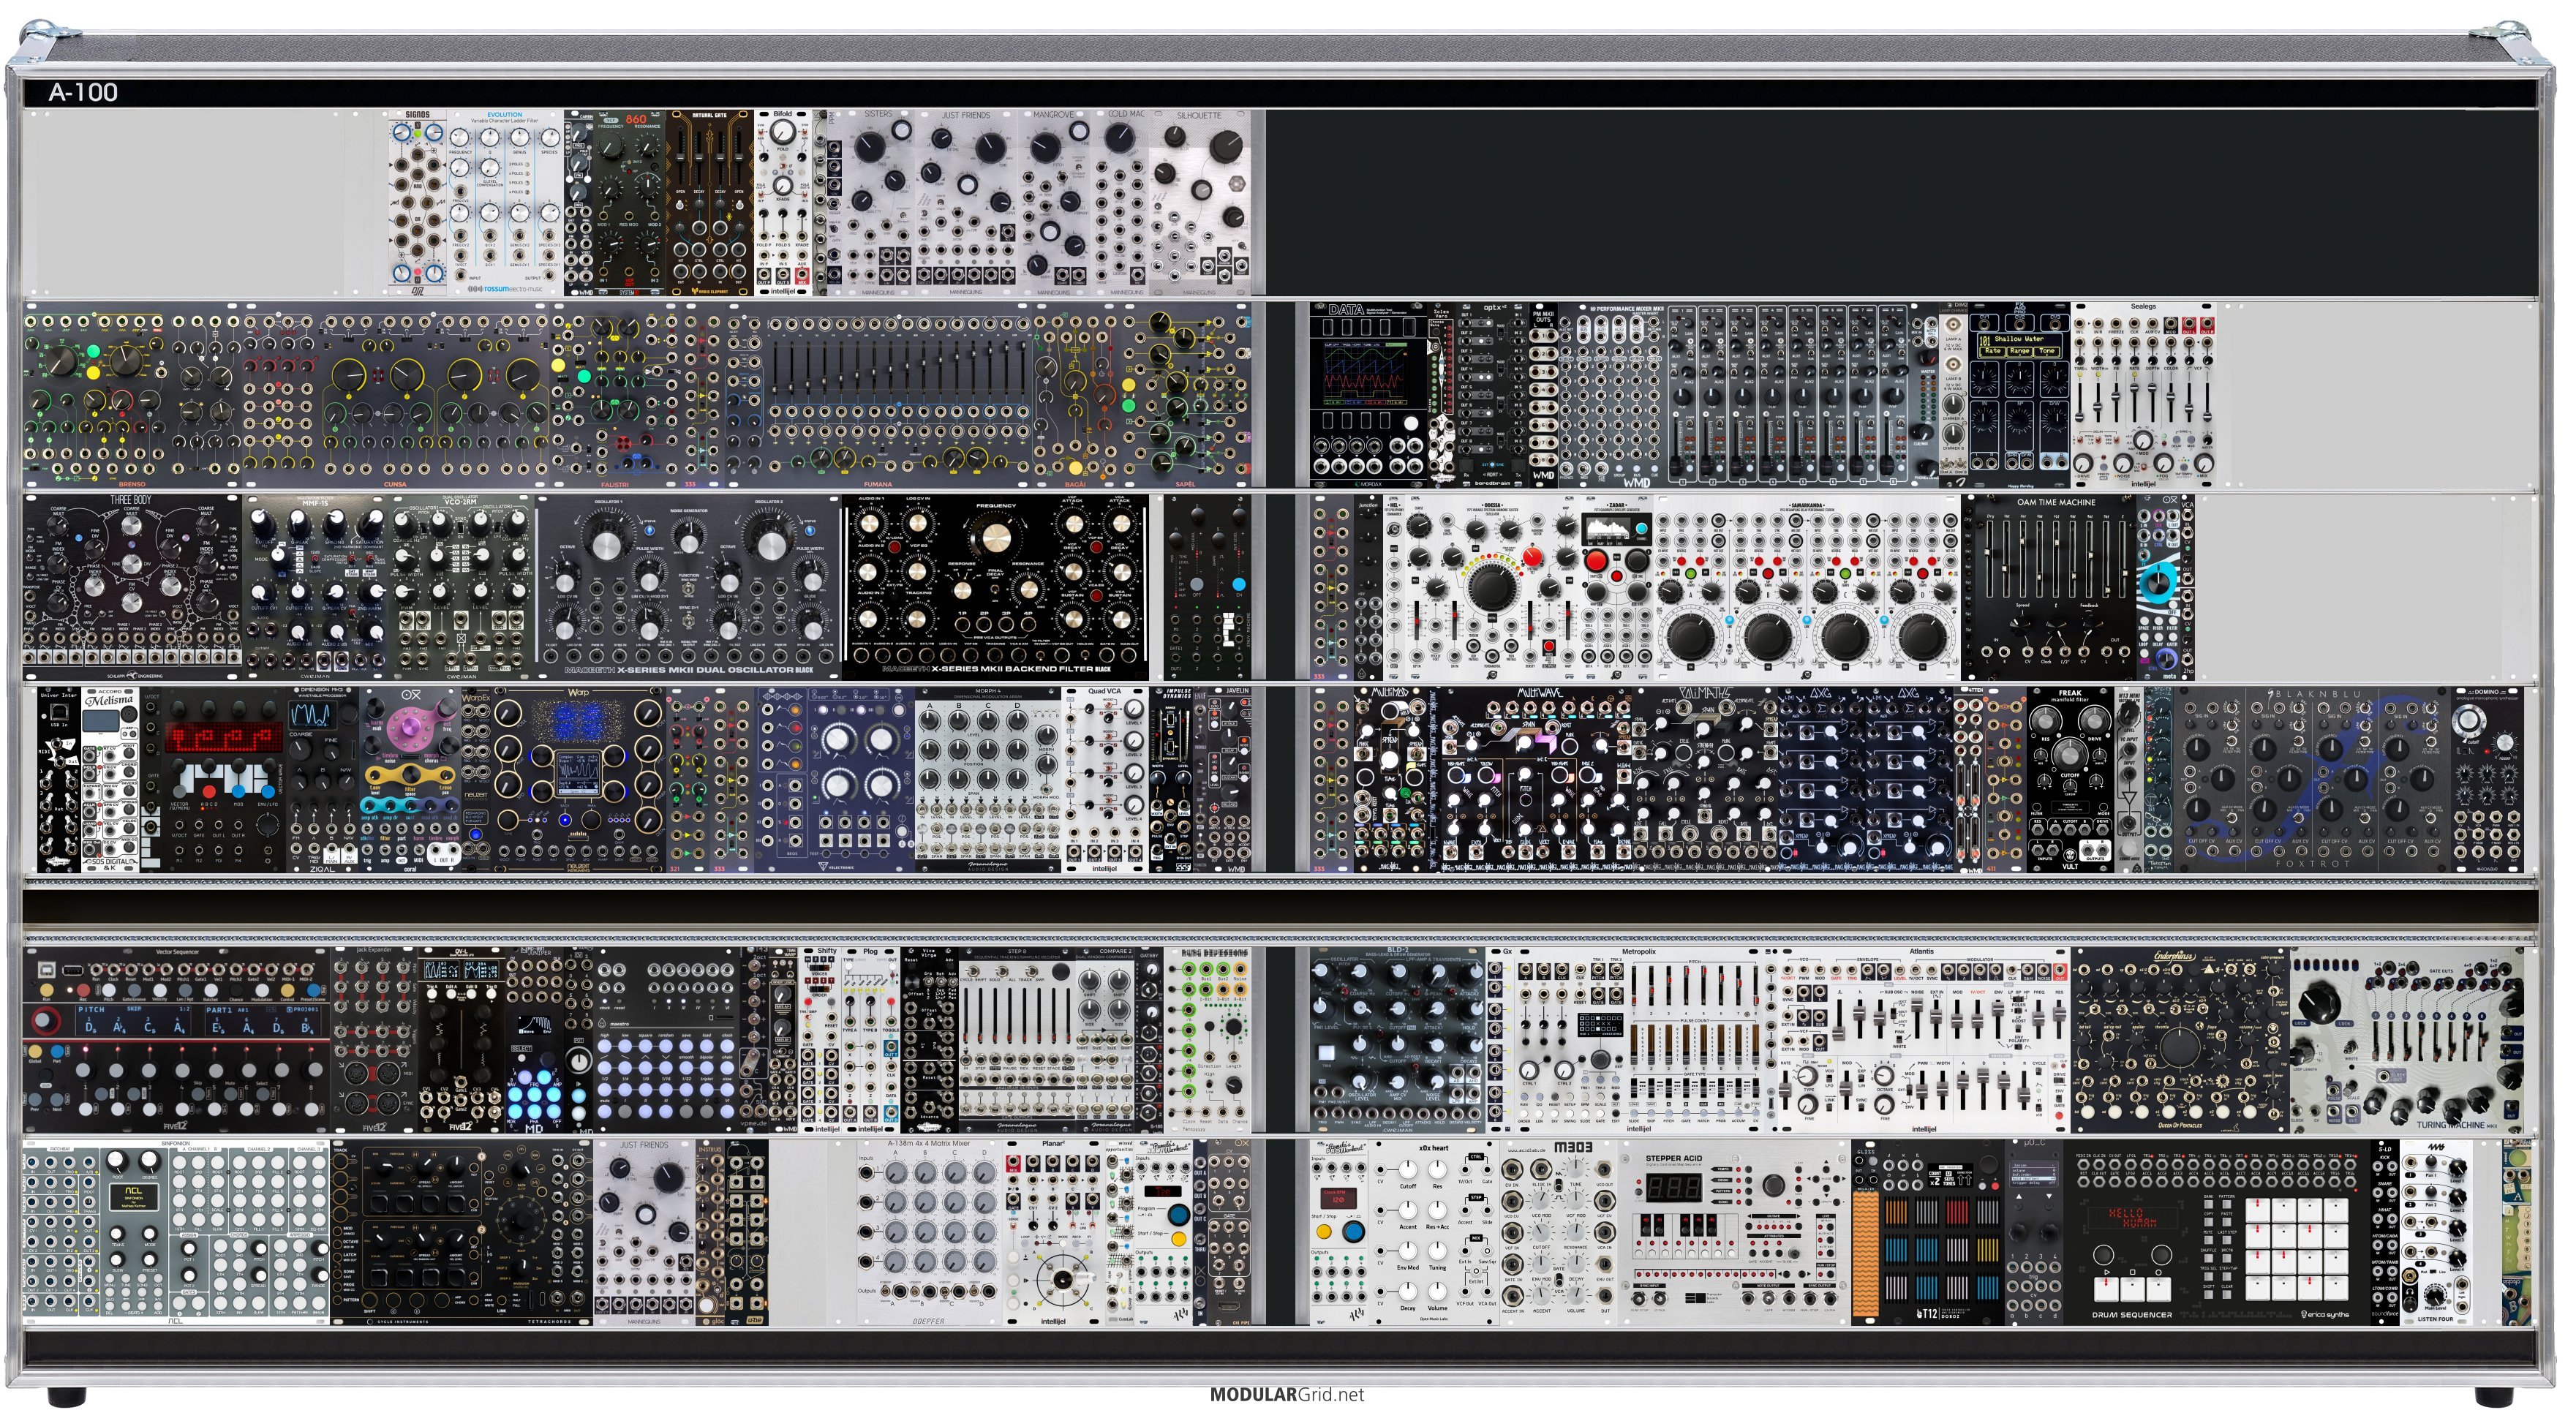The image size is (2576, 1410).
Task: Open the Compare 2 window comparator module
Action: pos(1105,1040)
